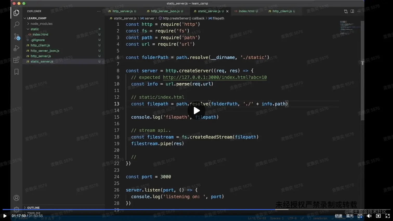393x221 pixels.
Task: Click 'listening on: ' string on line 27
Action: click(184, 197)
